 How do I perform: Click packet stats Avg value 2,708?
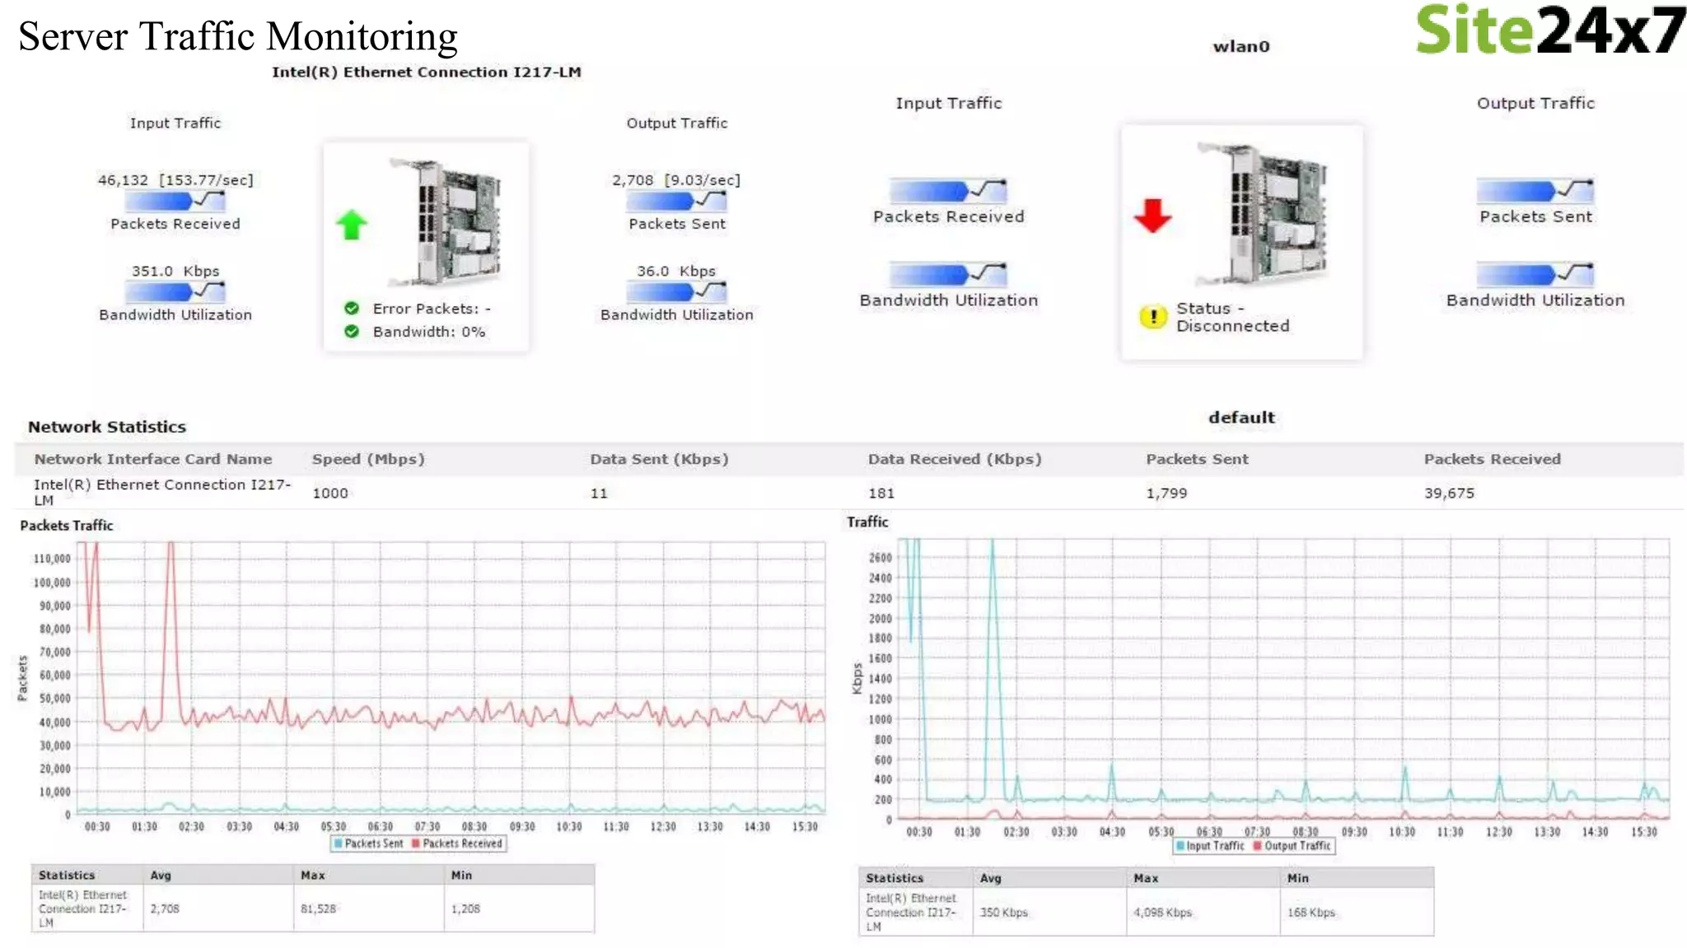(x=165, y=908)
